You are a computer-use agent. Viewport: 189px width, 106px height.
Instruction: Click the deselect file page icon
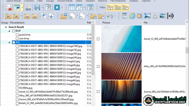coord(82,16)
